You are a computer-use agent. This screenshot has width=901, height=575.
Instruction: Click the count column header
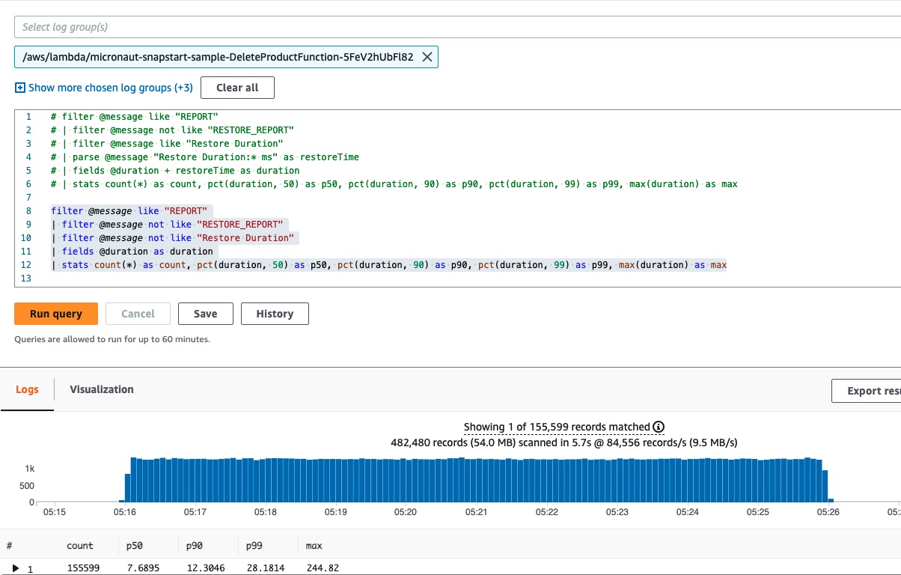tap(80, 546)
